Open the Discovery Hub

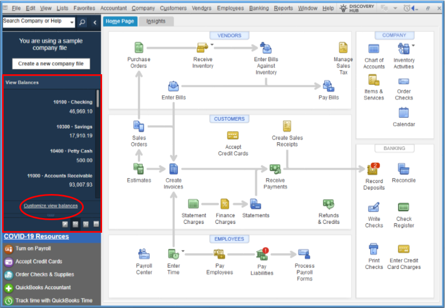coord(357,8)
